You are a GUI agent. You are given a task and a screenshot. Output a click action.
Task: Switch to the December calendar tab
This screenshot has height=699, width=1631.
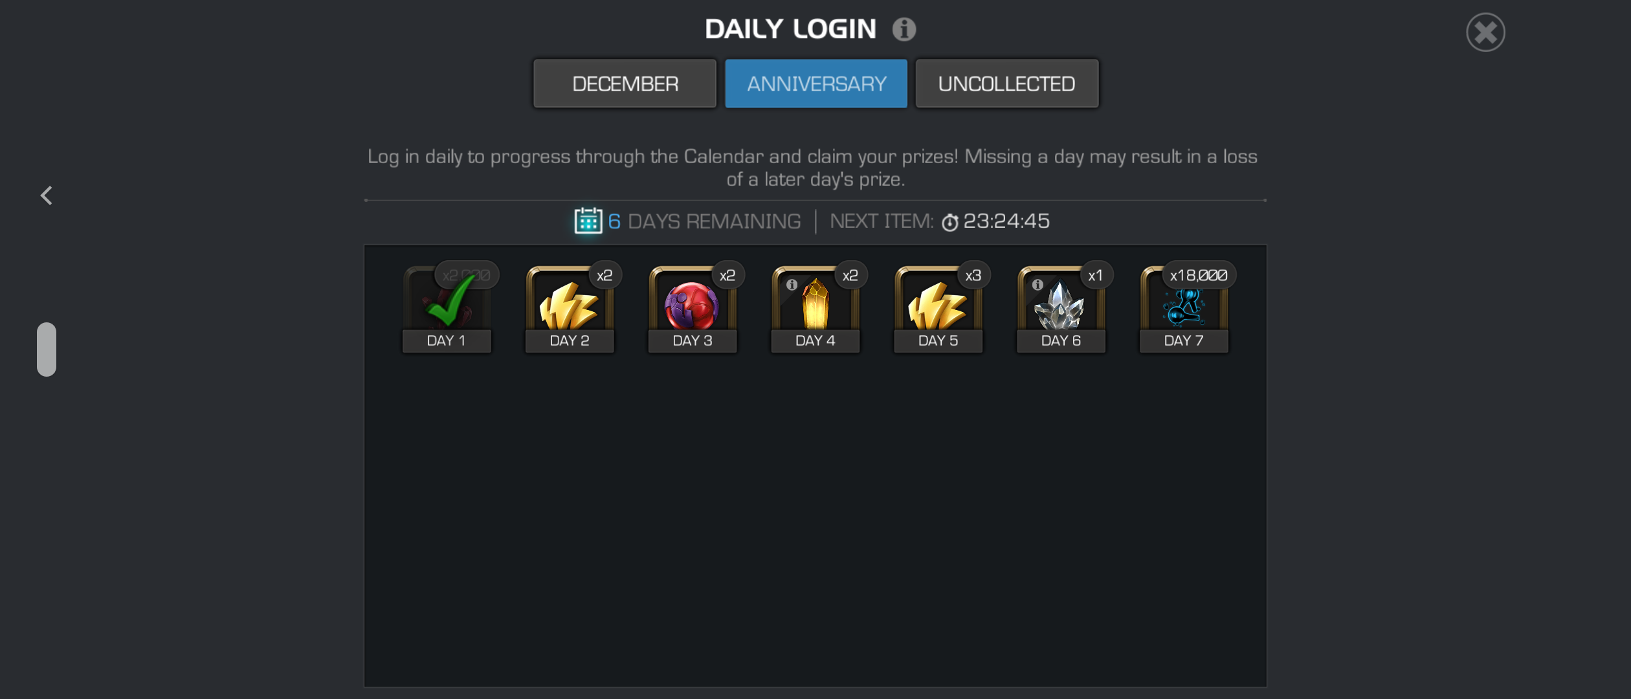coord(625,83)
